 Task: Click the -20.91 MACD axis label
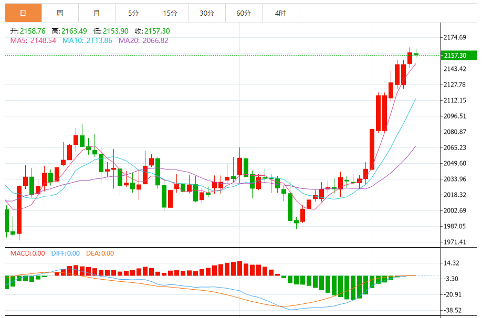coord(452,294)
